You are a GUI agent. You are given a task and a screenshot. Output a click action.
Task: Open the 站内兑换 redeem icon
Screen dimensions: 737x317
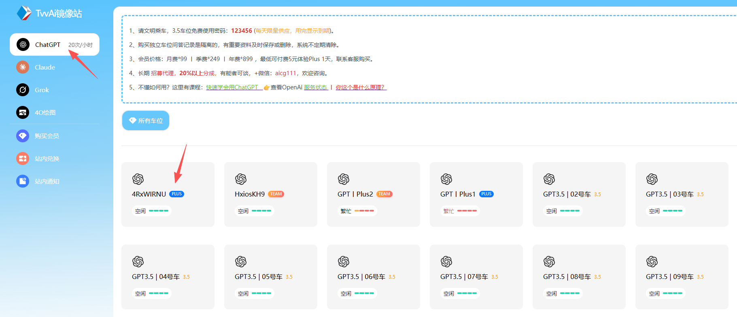23,158
